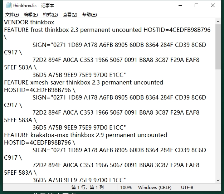Open the 查看(V) menu
Screen dimensions: 224x194
(70, 15)
